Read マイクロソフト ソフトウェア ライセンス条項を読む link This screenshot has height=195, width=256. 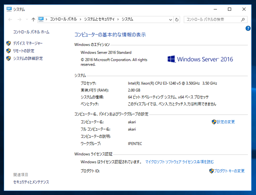pyautogui.click(x=180, y=162)
